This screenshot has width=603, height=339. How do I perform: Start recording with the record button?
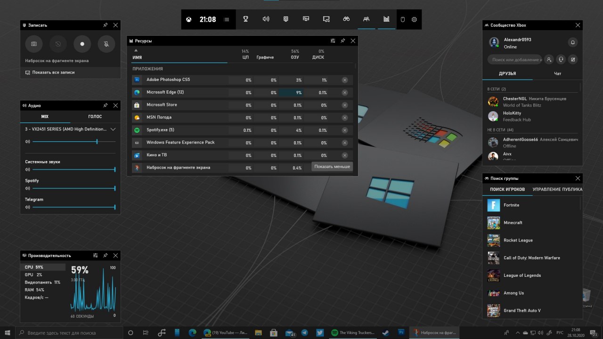[82, 44]
